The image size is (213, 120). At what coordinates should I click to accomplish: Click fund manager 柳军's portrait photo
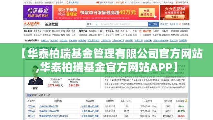[x=35, y=75]
